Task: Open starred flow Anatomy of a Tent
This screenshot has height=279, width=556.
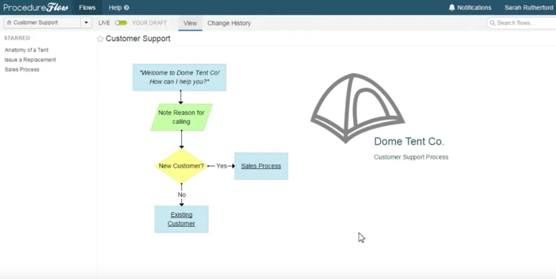Action: [x=26, y=50]
